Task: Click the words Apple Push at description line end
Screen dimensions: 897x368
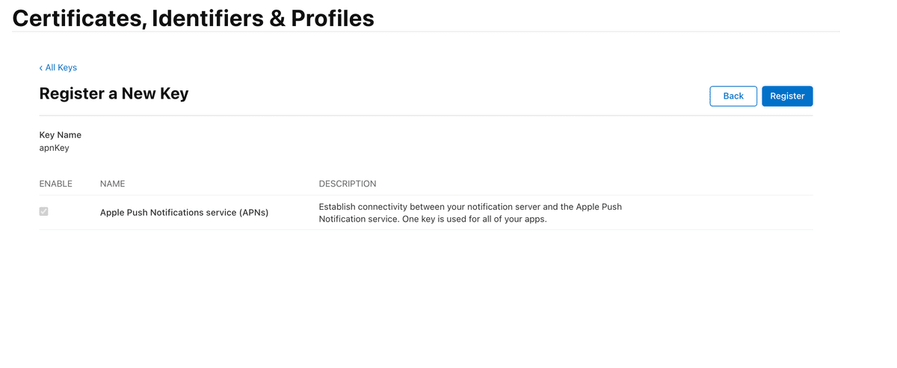Action: coord(599,207)
